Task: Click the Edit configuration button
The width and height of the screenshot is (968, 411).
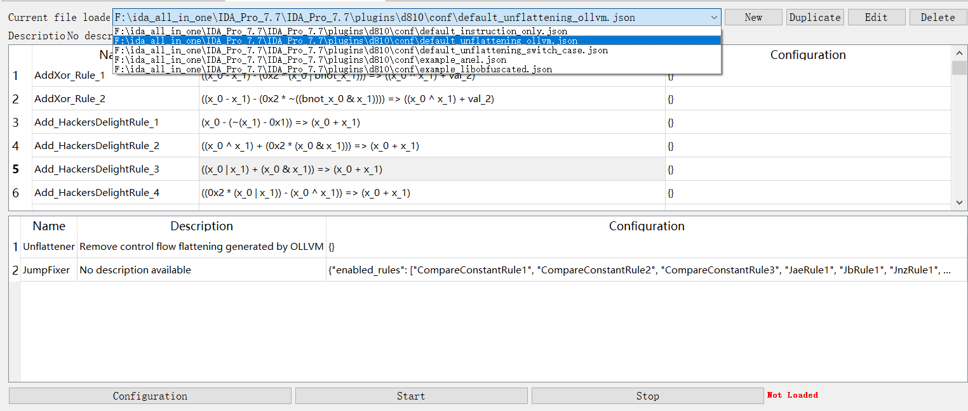Action: pos(876,18)
